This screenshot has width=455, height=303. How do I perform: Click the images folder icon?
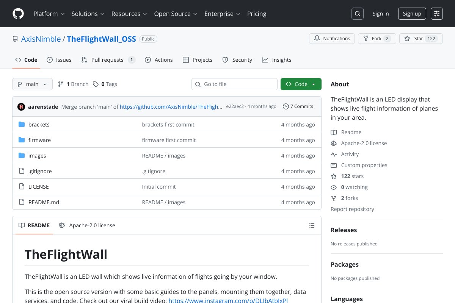click(22, 155)
